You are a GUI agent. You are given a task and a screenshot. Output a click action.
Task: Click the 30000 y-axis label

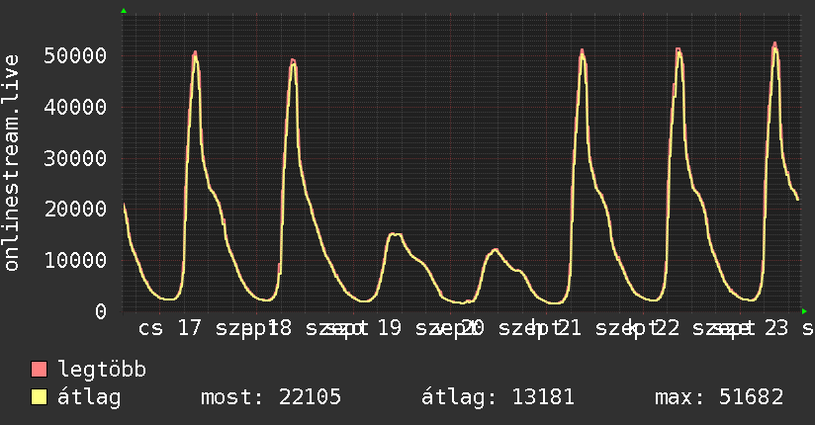(75, 158)
